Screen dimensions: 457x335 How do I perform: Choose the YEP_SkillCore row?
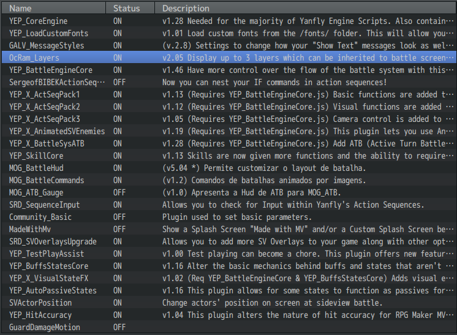(x=228, y=156)
